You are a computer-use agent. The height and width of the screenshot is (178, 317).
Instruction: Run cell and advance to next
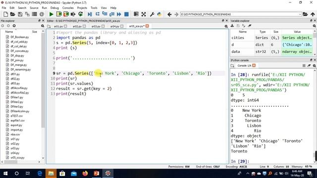click(x=66, y=14)
